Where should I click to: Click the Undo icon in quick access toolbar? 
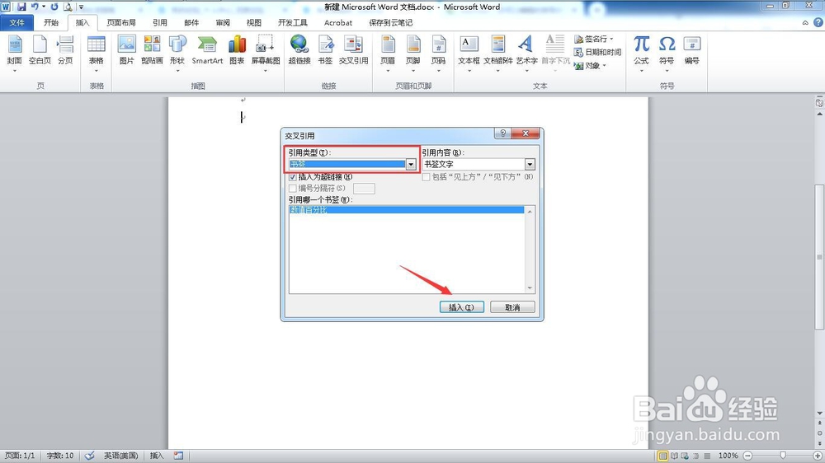35,7
